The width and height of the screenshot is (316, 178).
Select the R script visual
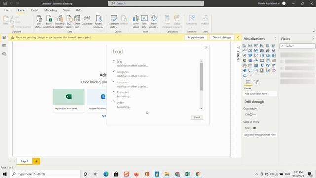pos(262,65)
